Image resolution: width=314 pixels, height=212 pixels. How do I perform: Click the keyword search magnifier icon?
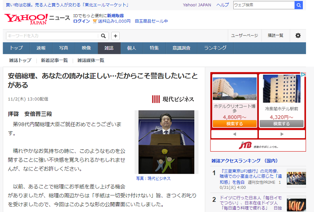click(104, 36)
